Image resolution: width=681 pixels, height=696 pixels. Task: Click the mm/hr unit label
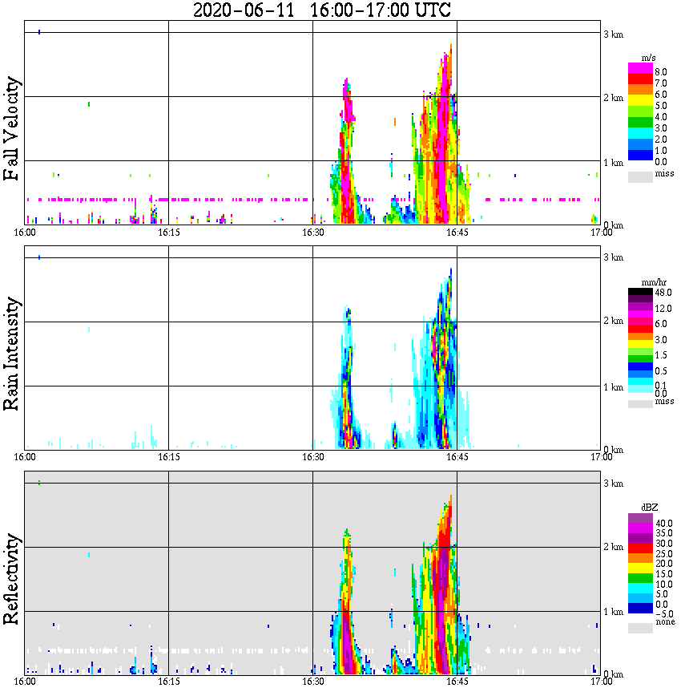coord(654,282)
